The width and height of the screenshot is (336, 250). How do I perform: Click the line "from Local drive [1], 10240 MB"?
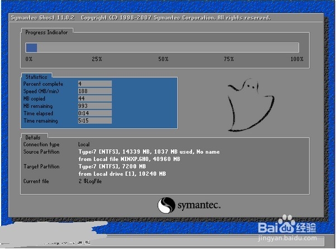coord(122,174)
